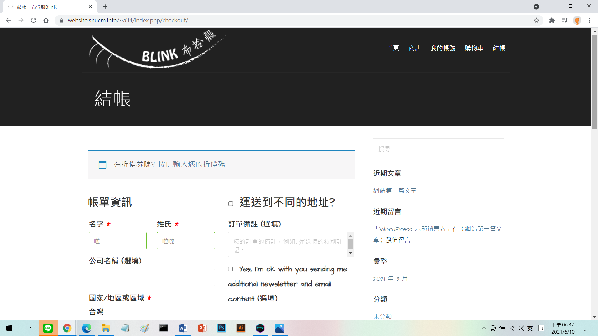Open 商店 in the navigation menu

pyautogui.click(x=415, y=48)
